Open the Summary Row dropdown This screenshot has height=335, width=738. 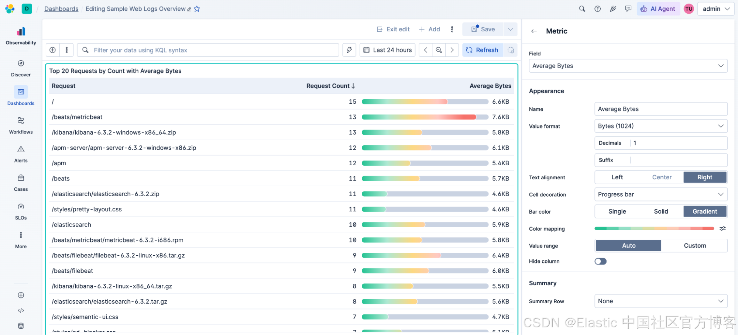point(661,301)
